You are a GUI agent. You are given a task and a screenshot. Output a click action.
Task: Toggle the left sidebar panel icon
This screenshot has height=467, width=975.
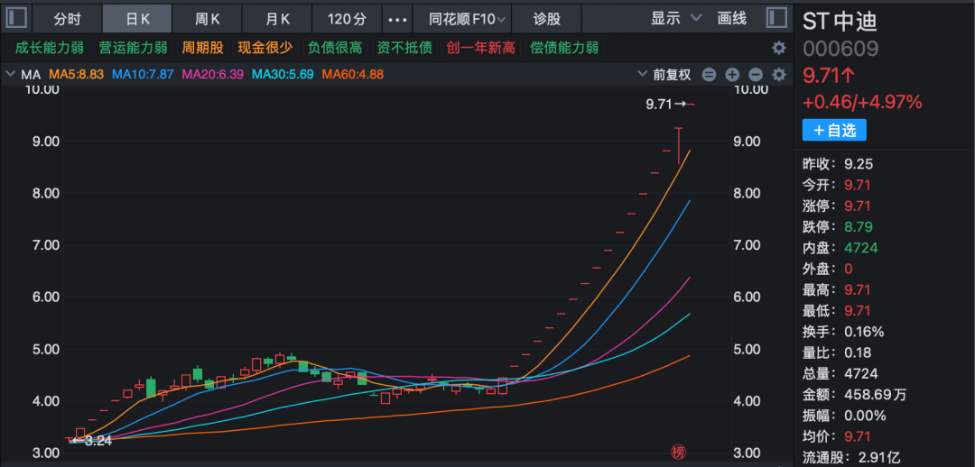click(15, 17)
